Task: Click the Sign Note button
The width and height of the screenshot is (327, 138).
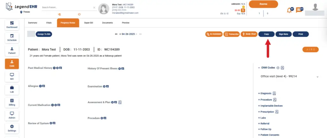Action: click(284, 34)
